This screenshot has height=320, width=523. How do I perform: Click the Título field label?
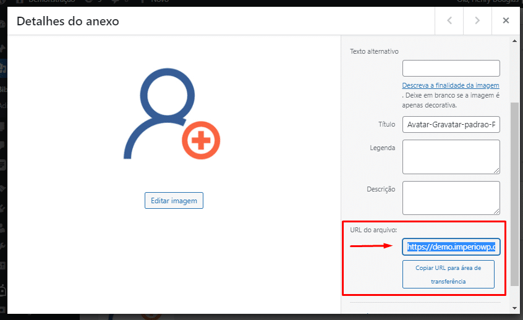point(386,125)
